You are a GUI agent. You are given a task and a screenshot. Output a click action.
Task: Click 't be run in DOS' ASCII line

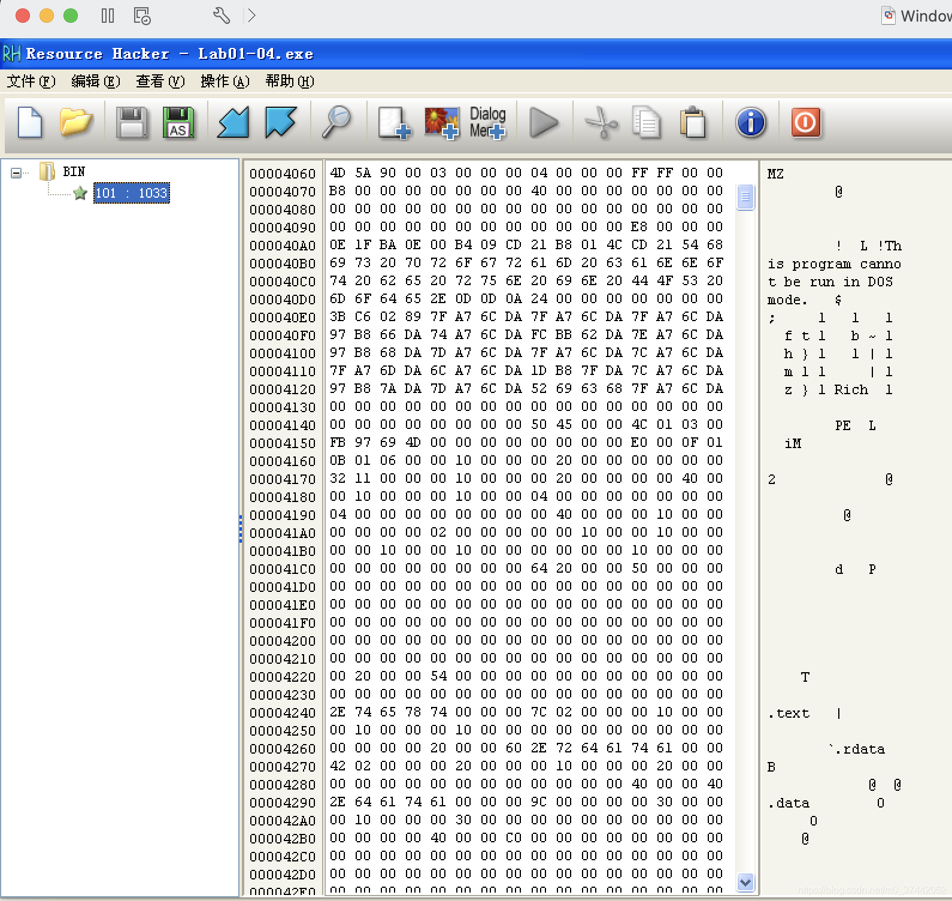pos(830,282)
